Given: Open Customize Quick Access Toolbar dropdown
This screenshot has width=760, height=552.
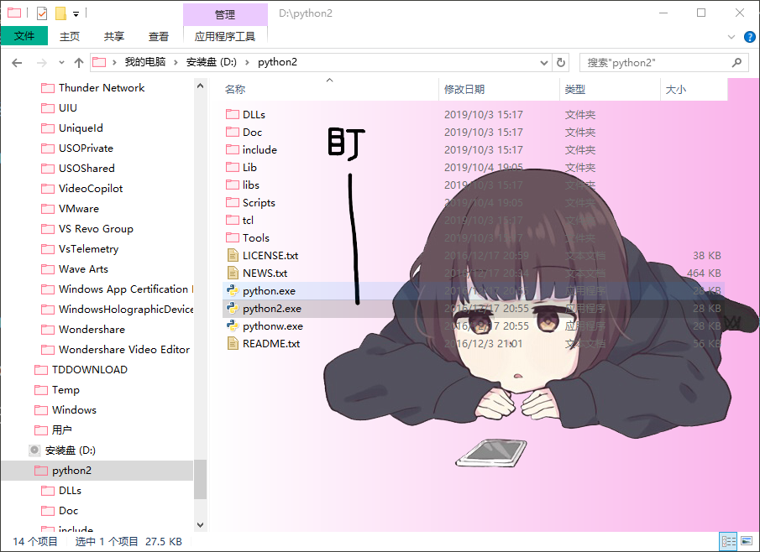Looking at the screenshot, I should (x=76, y=14).
